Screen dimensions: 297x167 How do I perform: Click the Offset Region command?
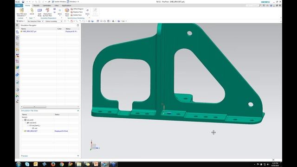[77, 9]
